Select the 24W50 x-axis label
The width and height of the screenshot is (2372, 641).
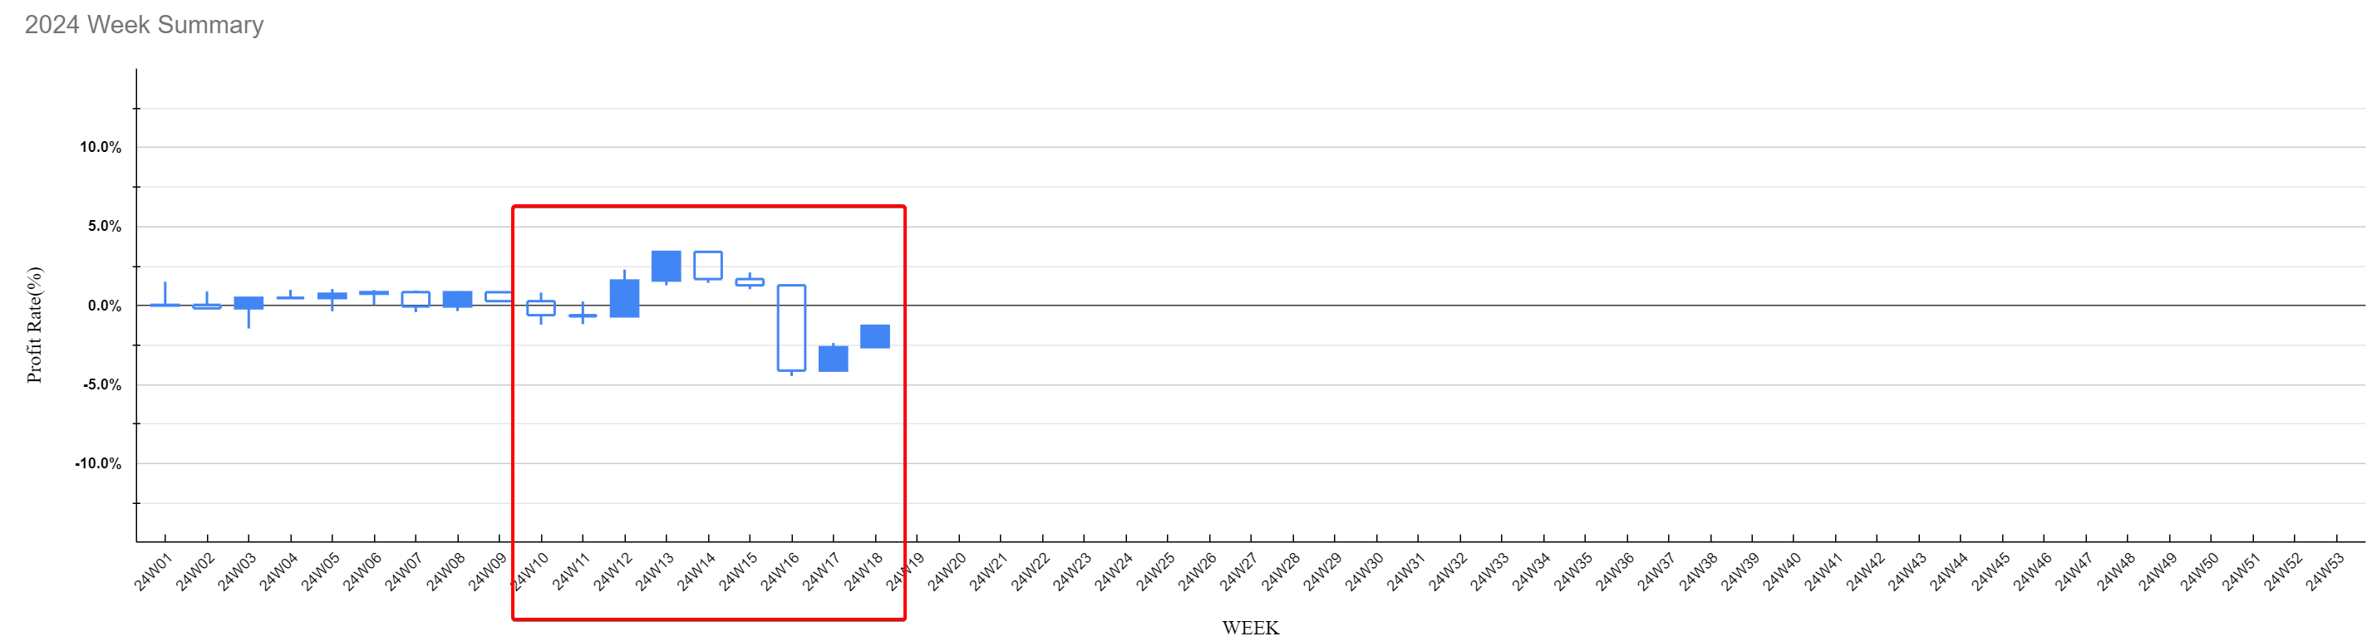2200,572
